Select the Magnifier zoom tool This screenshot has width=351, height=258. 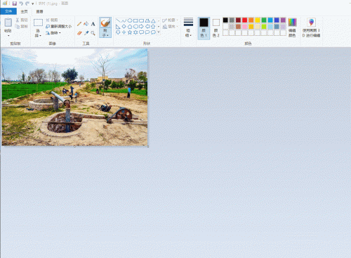tap(93, 33)
